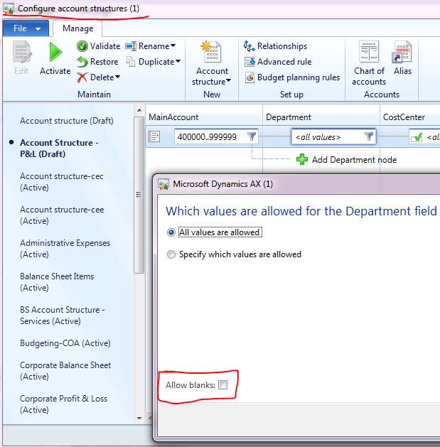Enable the Allow blanks checkbox
The height and width of the screenshot is (447, 440).
222,385
